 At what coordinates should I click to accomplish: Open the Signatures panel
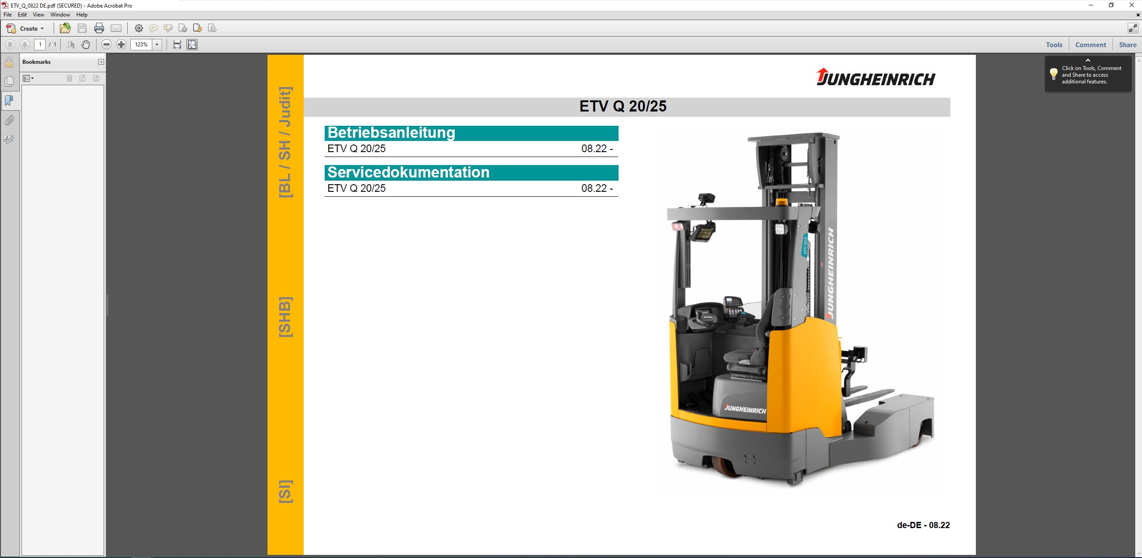coord(9,139)
